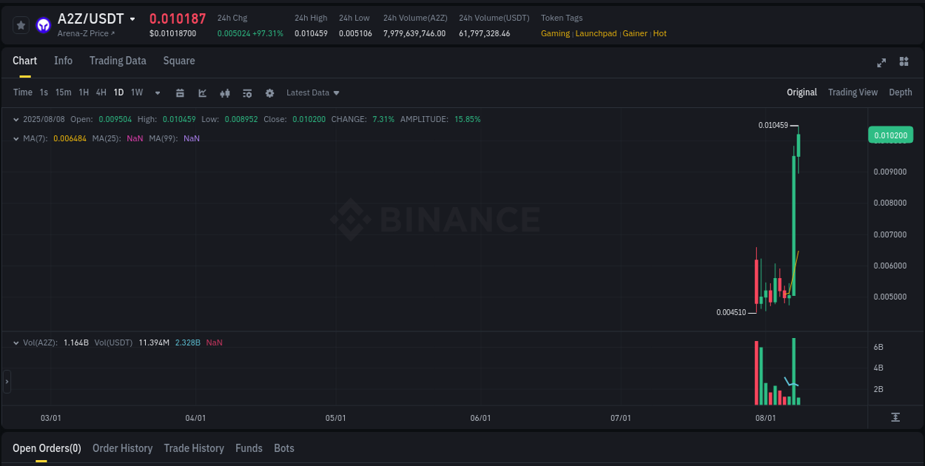Open the widget layout grid icon
The image size is (925, 466).
pos(904,63)
